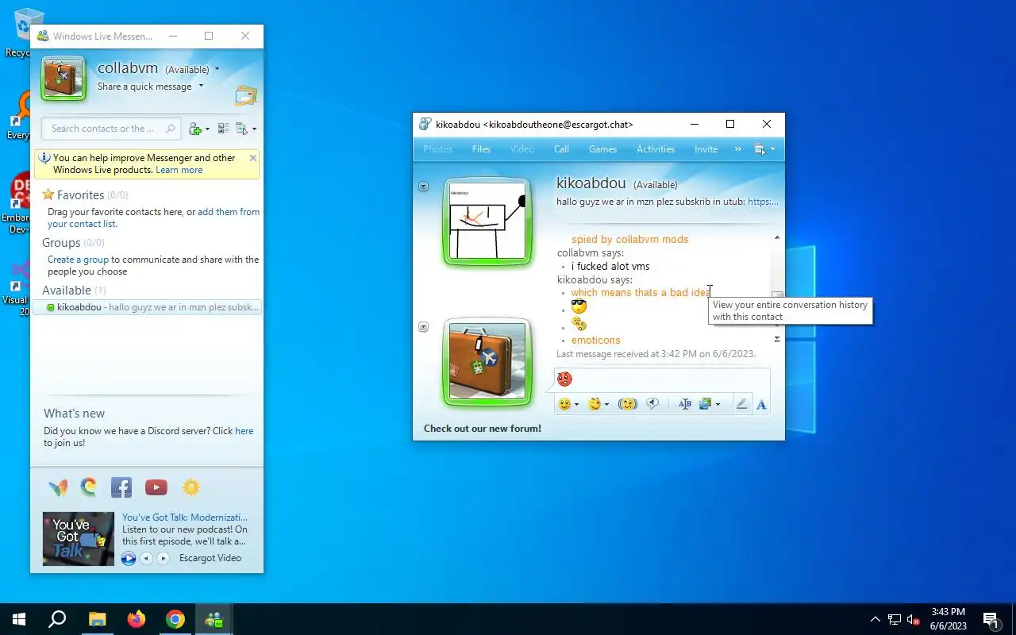The height and width of the screenshot is (635, 1016).
Task: Open the Games menu in chat
Action: click(603, 149)
